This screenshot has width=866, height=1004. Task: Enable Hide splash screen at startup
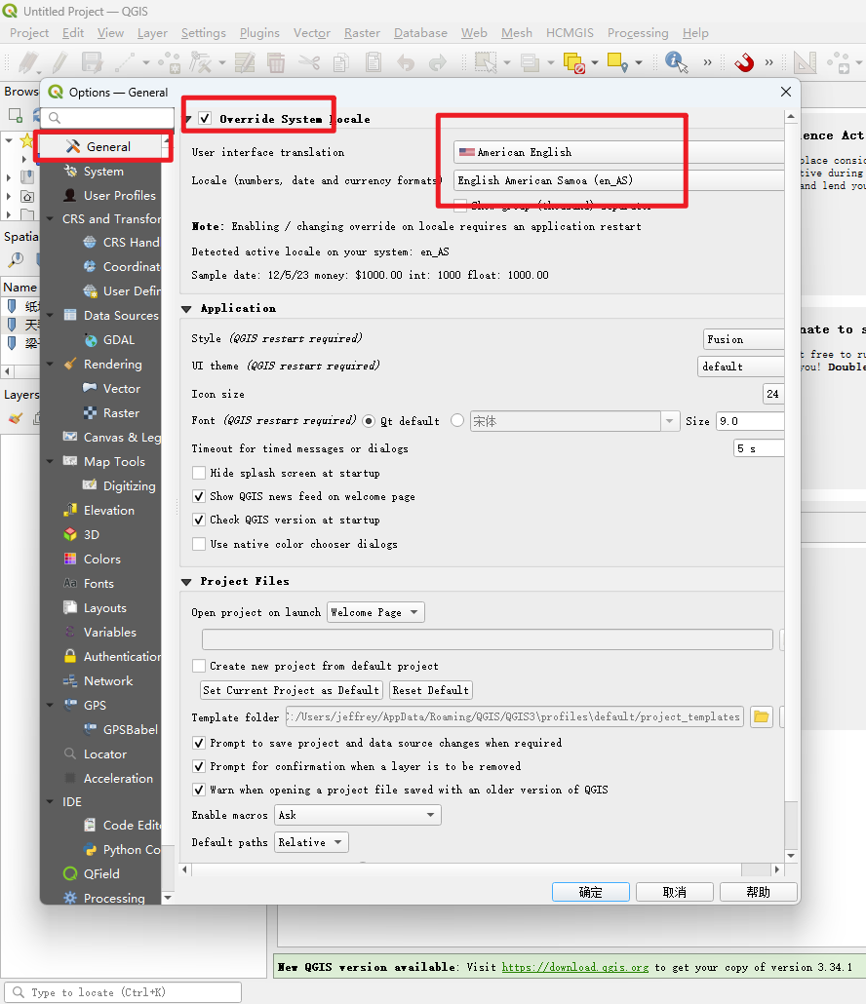click(199, 473)
